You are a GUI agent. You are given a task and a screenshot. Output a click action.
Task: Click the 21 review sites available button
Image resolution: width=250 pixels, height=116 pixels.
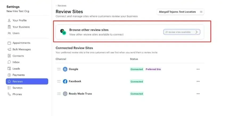coord(182,32)
